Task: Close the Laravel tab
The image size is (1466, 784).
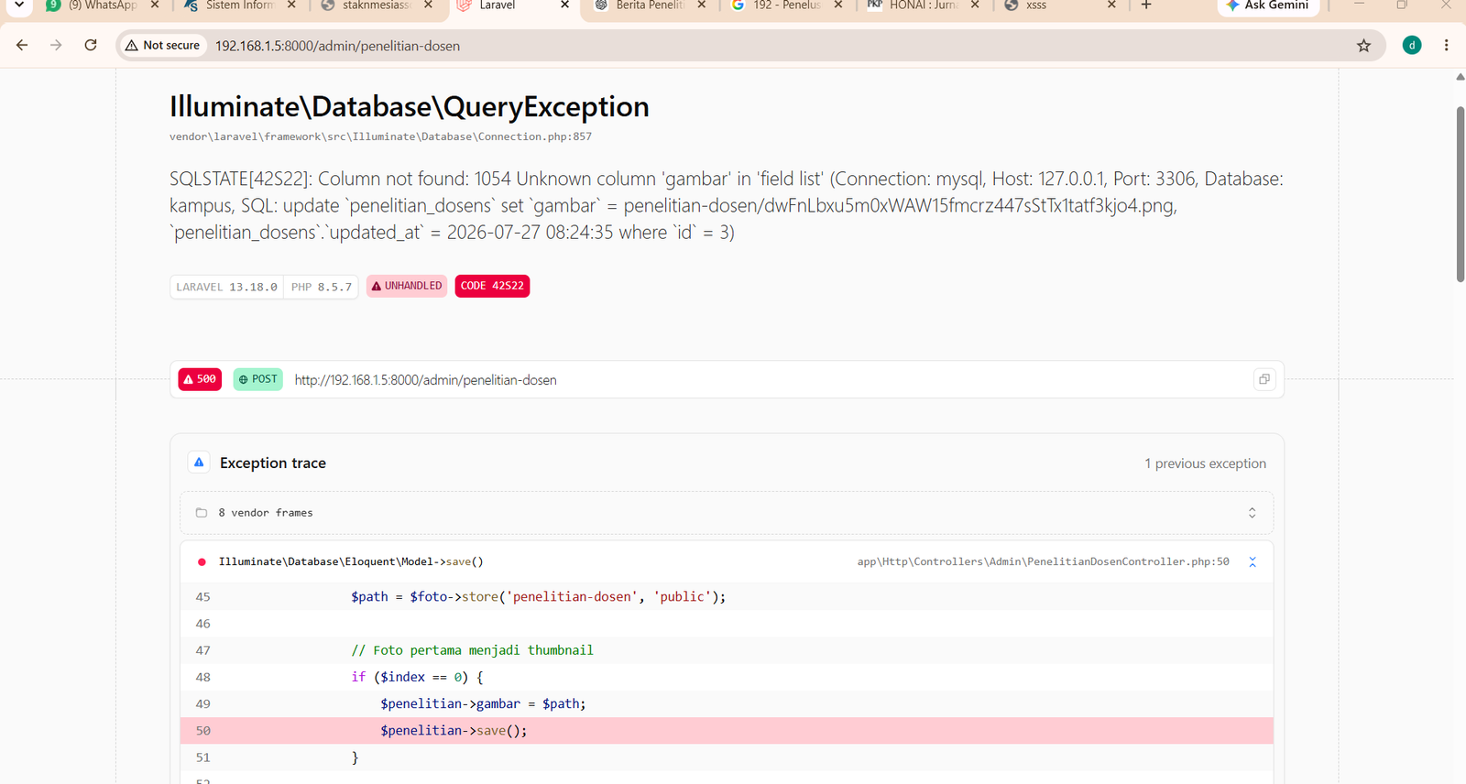Action: click(x=564, y=5)
